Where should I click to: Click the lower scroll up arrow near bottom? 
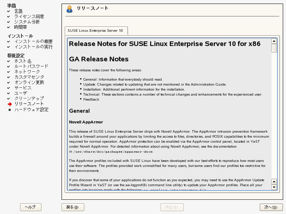point(274,181)
